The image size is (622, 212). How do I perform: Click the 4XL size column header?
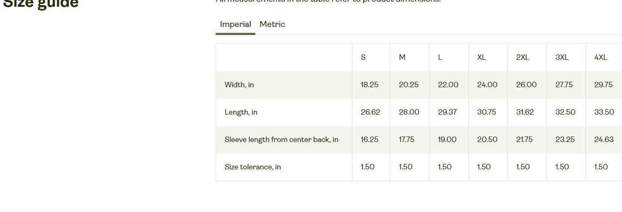[600, 58]
